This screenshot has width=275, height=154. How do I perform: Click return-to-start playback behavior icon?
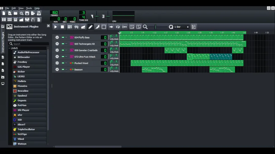click(125, 27)
